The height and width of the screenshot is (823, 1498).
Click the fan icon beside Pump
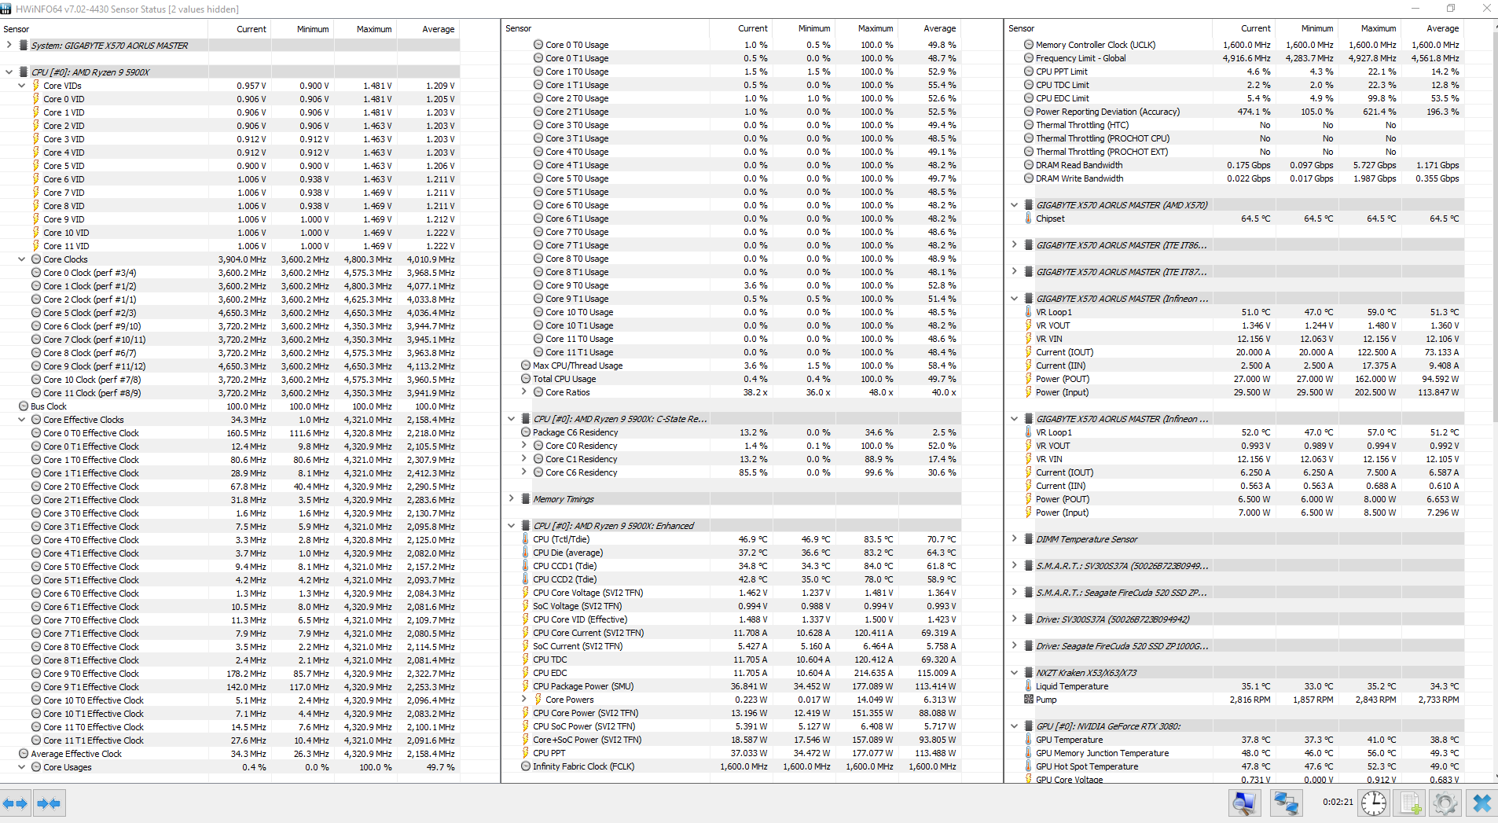click(1028, 700)
